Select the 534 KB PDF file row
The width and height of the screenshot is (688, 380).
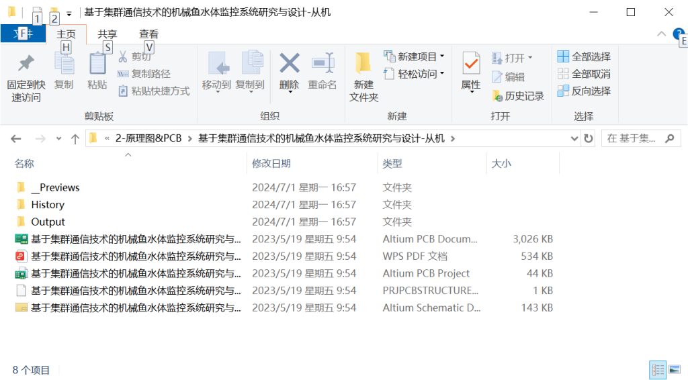[x=284, y=256]
